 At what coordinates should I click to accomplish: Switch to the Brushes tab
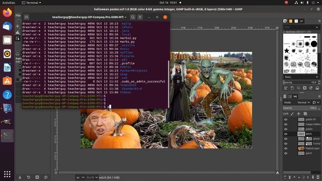(285, 21)
